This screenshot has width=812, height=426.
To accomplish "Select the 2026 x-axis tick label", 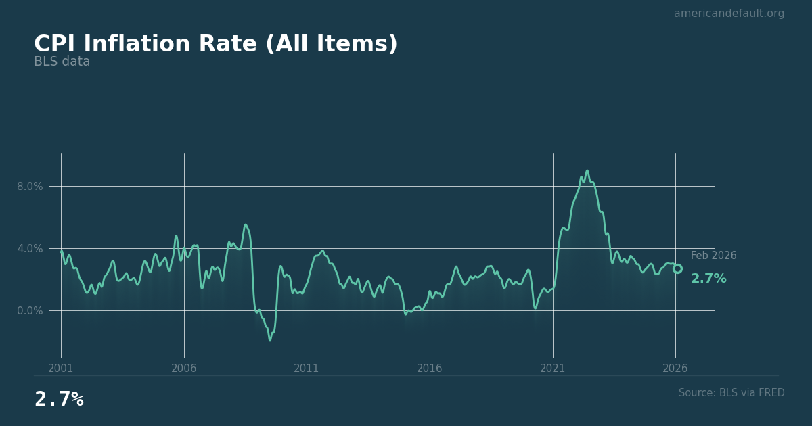I will coord(675,369).
